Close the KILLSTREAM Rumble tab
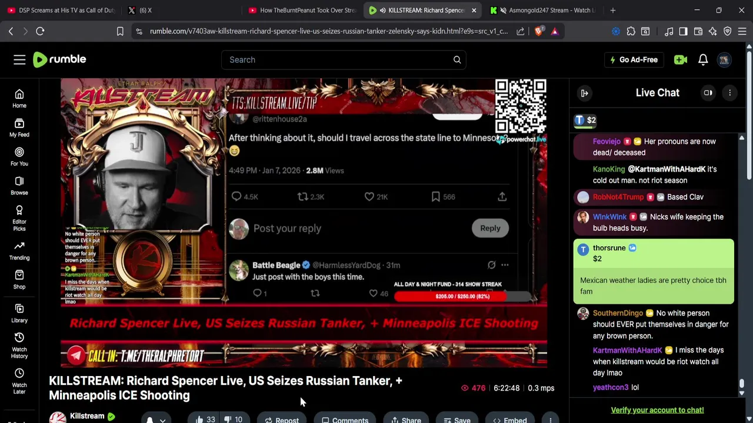753x423 pixels. pos(474,10)
